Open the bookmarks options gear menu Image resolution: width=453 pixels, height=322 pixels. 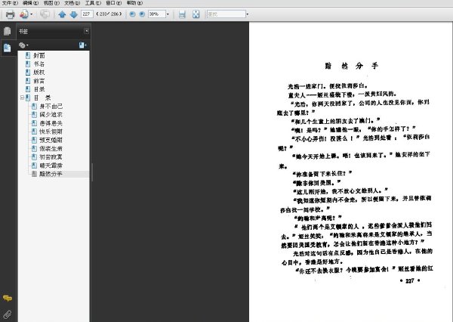pyautogui.click(x=23, y=45)
